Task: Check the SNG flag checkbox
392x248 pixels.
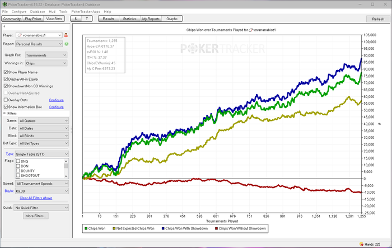Action: point(18,161)
